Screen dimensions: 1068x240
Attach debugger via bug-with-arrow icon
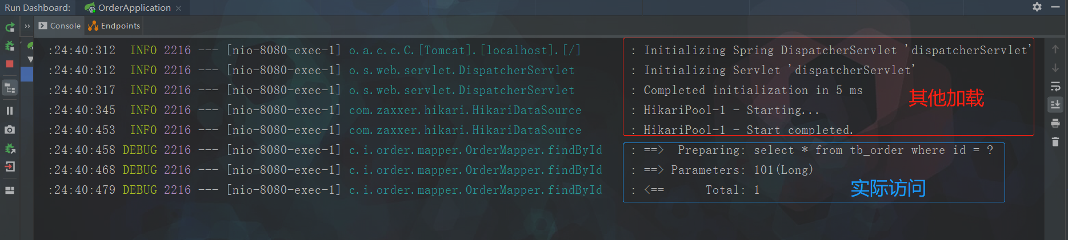(10, 148)
